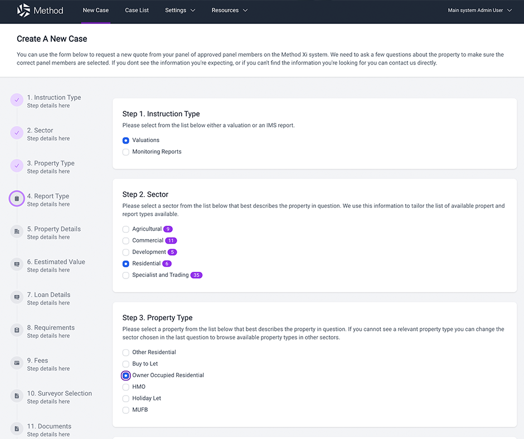The height and width of the screenshot is (439, 524).
Task: Click the Fees step card icon
Action: coord(17,363)
